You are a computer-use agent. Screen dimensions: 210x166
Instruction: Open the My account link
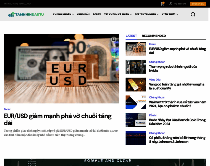click(180, 4)
